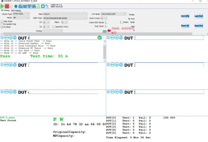Open the Dram Count dropdown
The height and width of the screenshot is (142, 208).
[104, 18]
